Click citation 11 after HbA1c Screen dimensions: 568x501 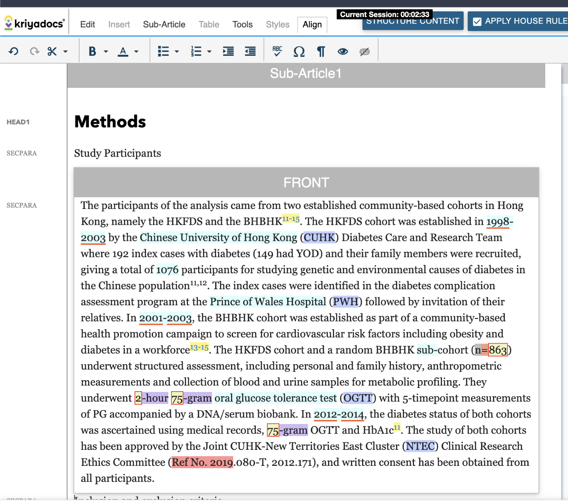(397, 427)
